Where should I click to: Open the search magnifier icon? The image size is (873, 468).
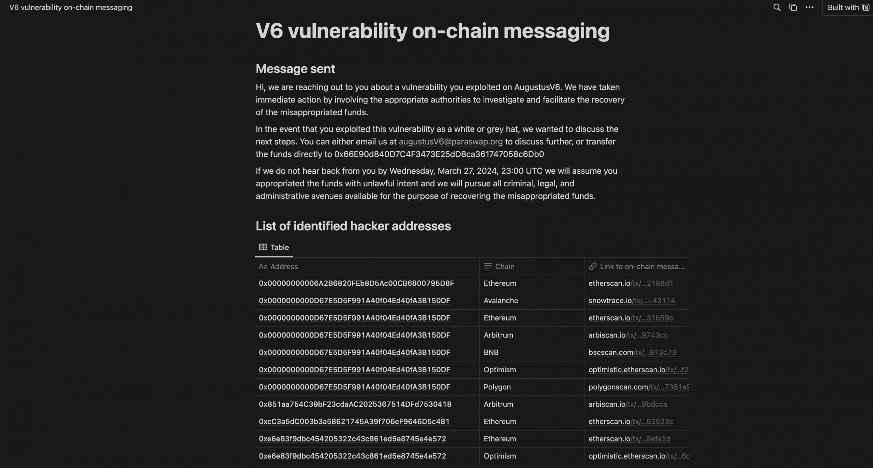click(x=777, y=7)
